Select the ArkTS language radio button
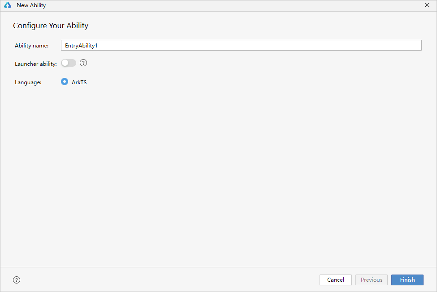This screenshot has height=292, width=437. (x=65, y=82)
